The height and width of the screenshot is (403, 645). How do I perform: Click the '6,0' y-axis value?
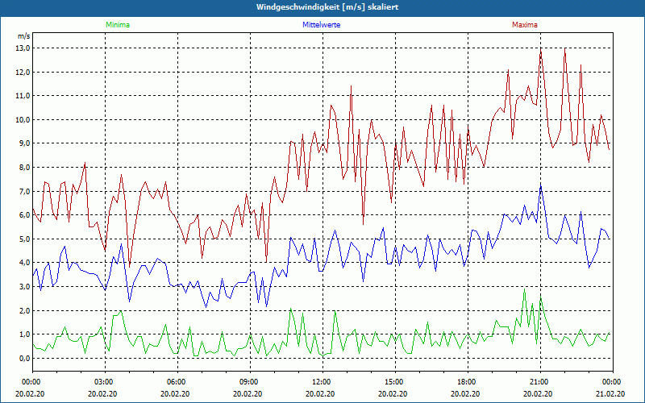[25, 215]
